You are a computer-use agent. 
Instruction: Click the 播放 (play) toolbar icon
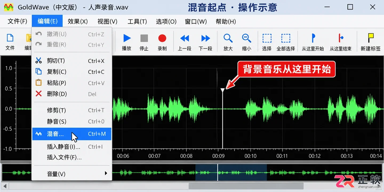(127, 38)
